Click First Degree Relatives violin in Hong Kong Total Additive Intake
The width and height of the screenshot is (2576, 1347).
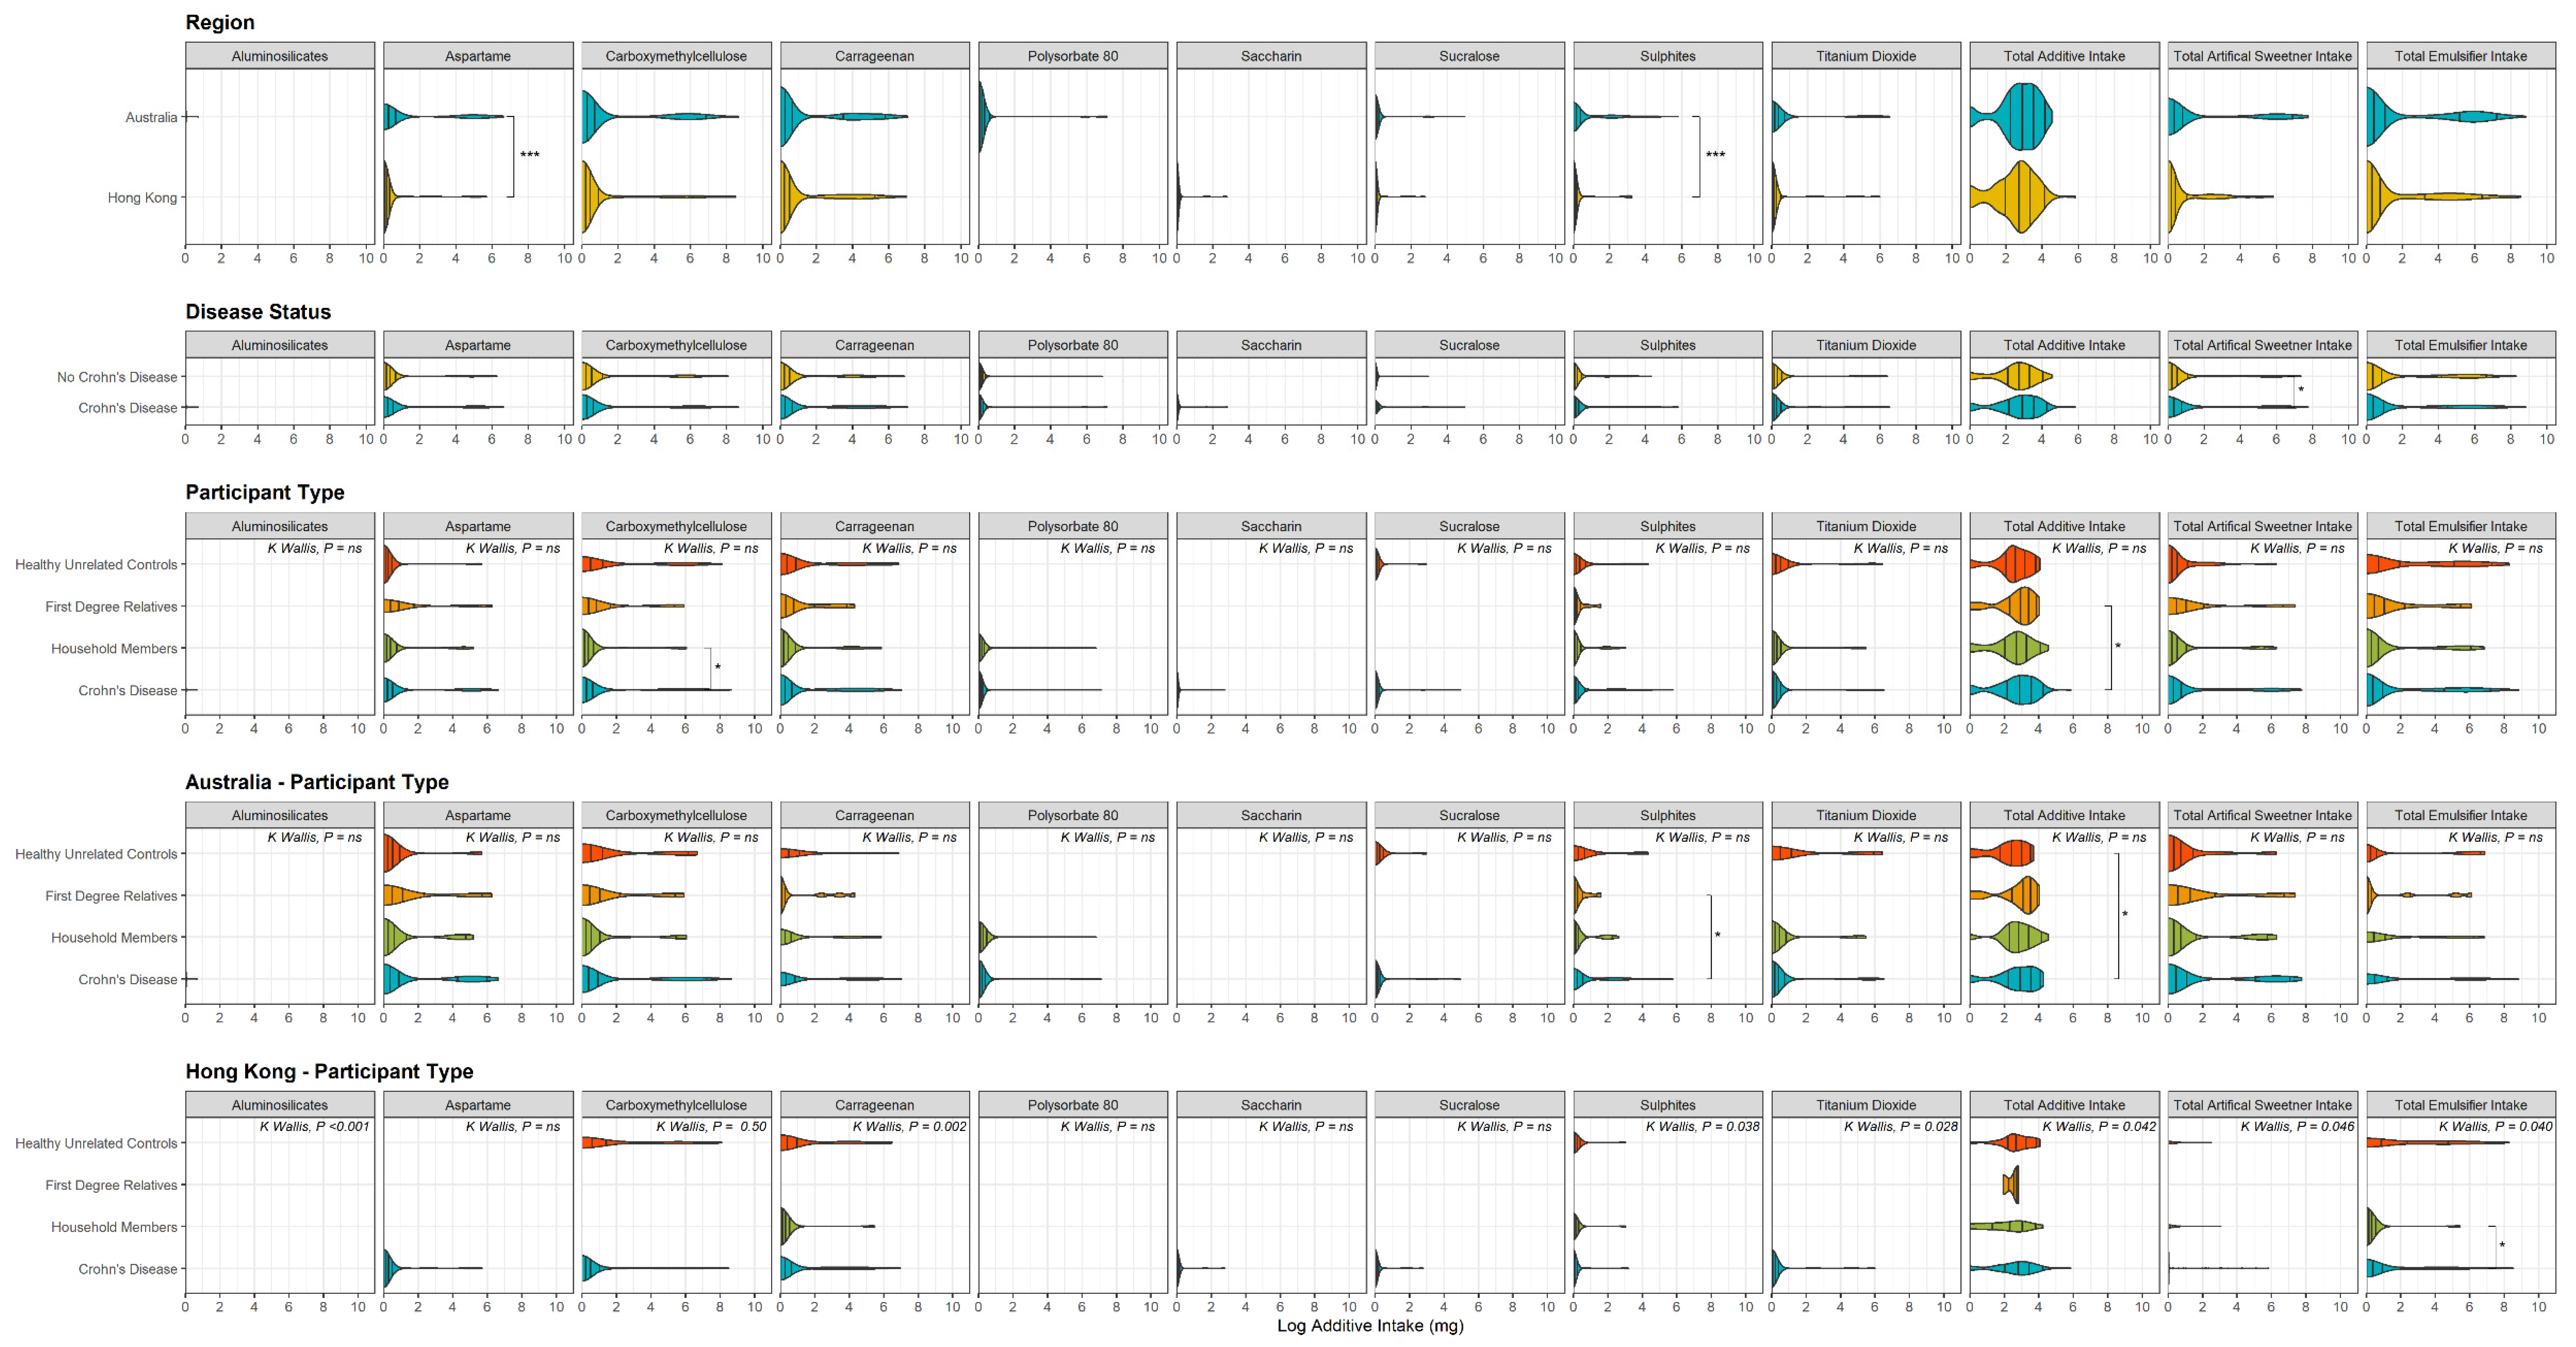tap(2012, 1185)
